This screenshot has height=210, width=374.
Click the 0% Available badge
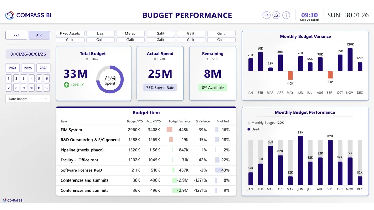pos(213,88)
